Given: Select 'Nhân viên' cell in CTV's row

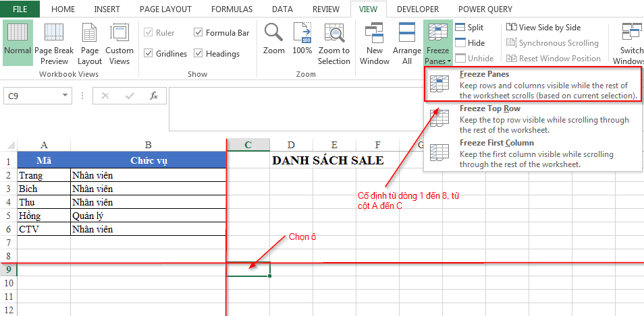Looking at the screenshot, I should point(149,228).
